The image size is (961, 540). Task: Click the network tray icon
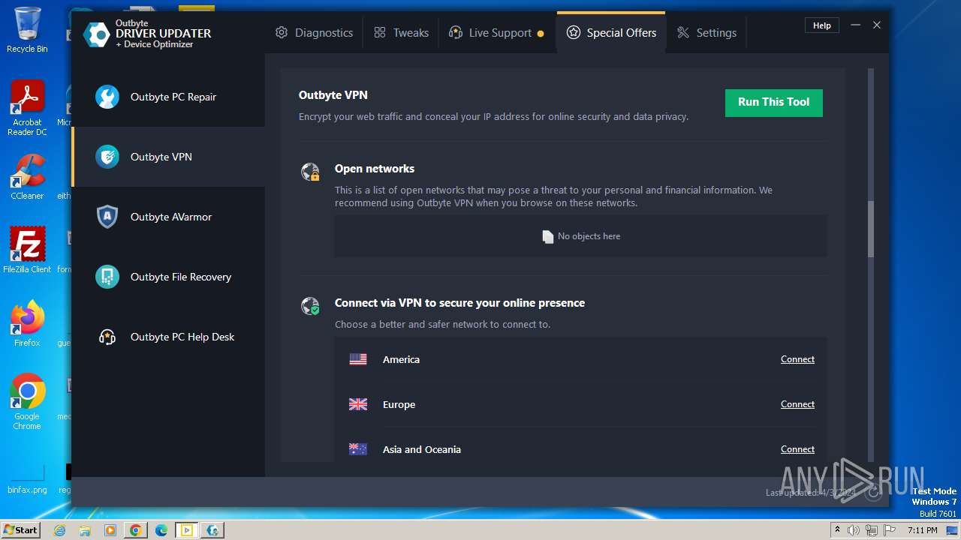coord(872,530)
